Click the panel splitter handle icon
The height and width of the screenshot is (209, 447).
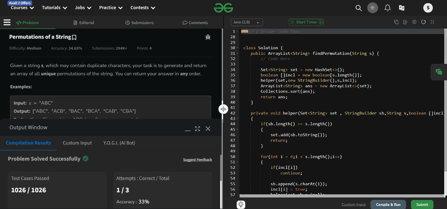click(223, 109)
